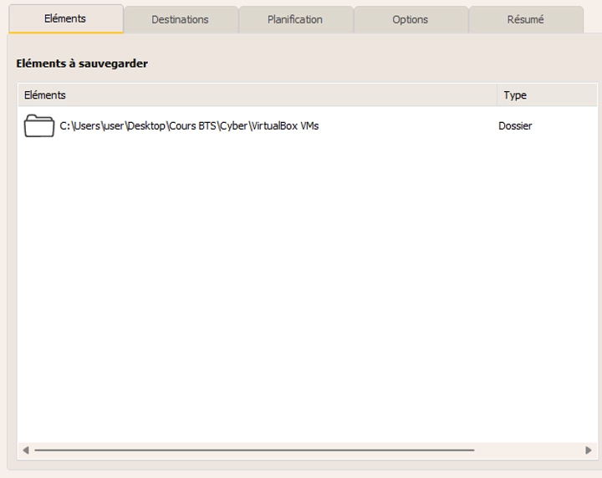Screen dimensions: 602x478
Task: Open the Destinations tab
Action: point(181,19)
